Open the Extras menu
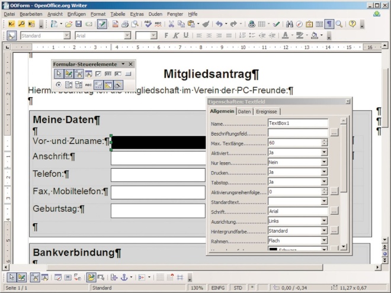The image size is (391, 293). tap(137, 14)
